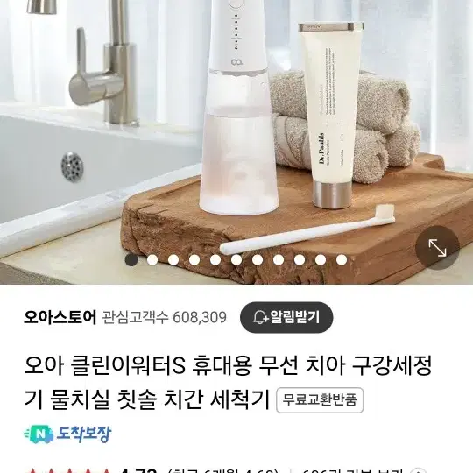Jump to the last carousel image dot
This screenshot has width=473, height=473.
pos(342,260)
